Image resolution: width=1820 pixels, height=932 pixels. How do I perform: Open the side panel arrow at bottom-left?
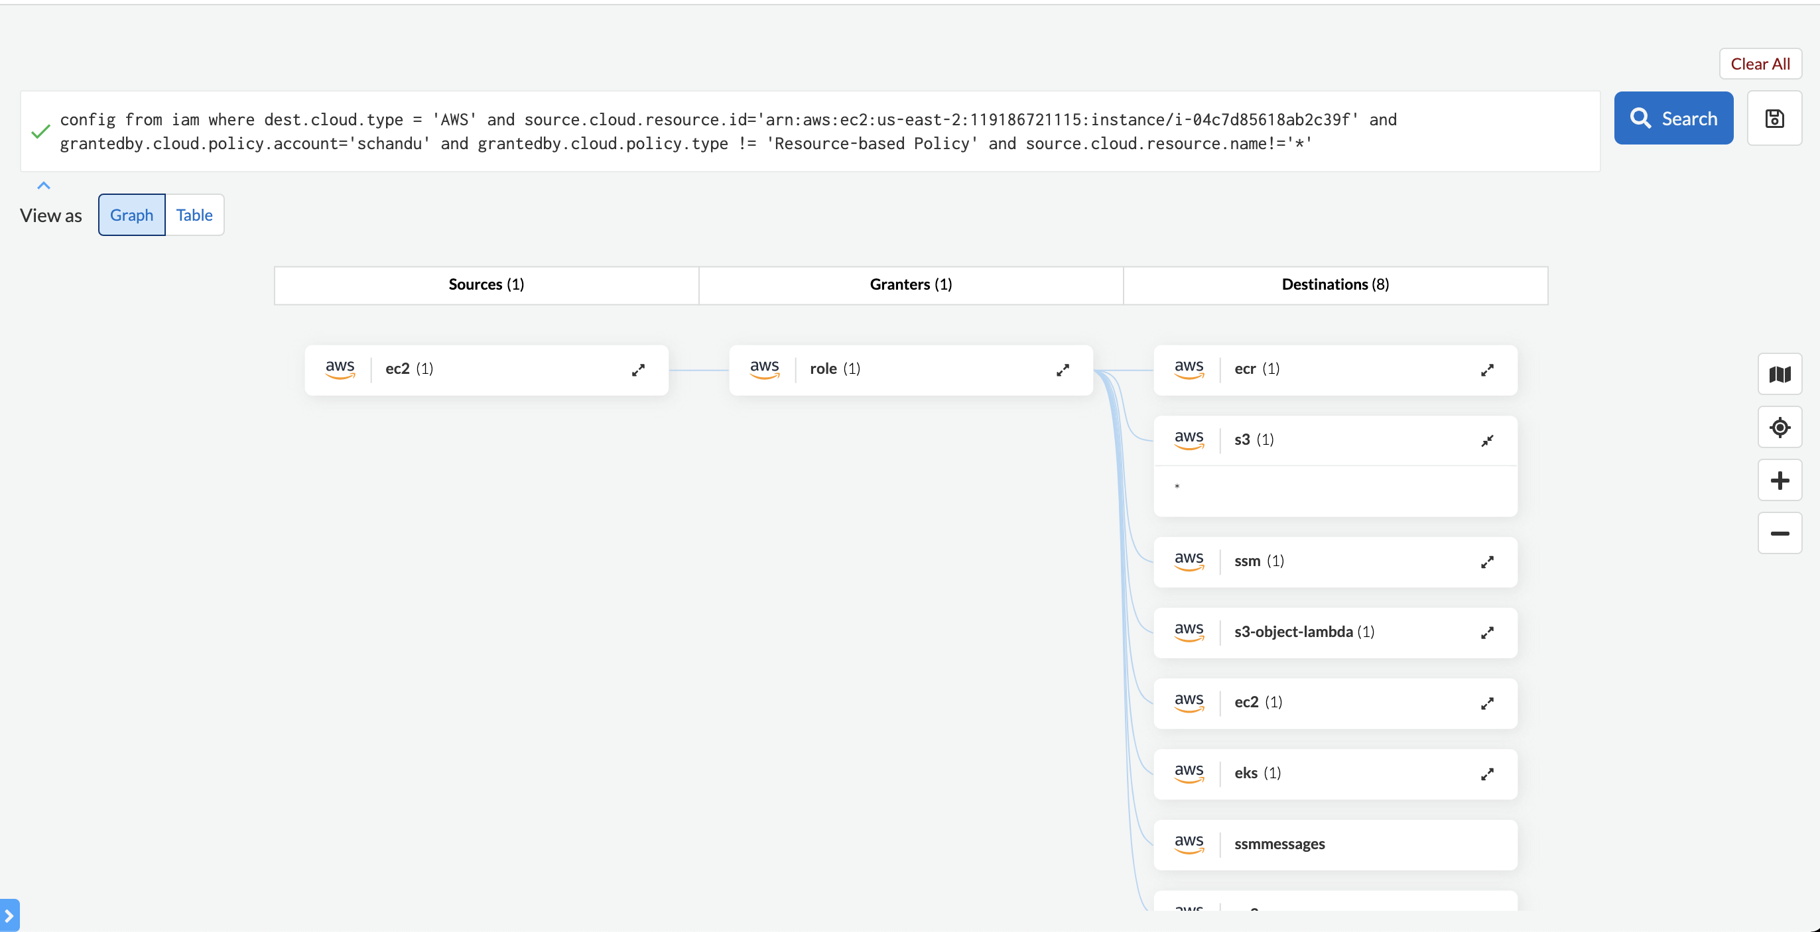9,915
